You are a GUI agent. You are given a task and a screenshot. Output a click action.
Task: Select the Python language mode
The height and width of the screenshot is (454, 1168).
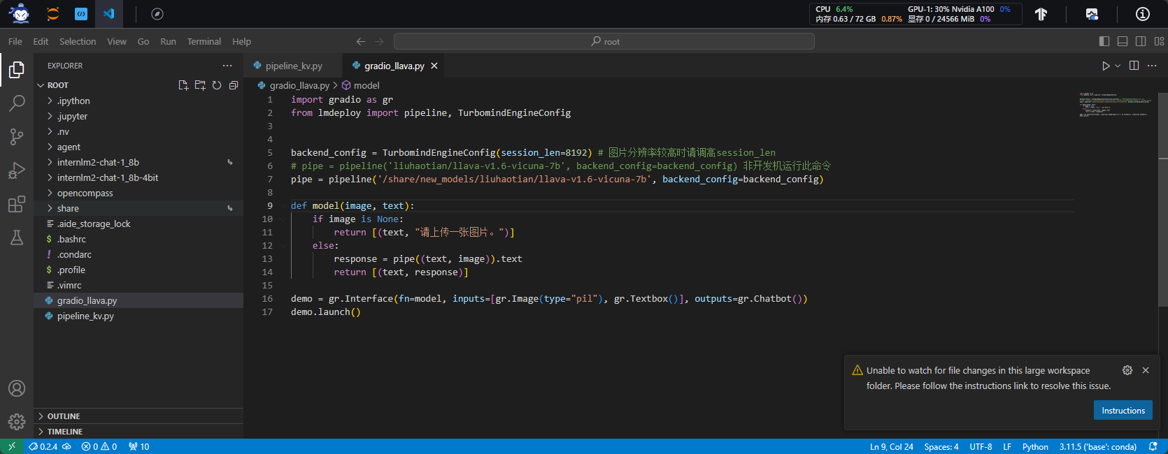(x=1035, y=446)
